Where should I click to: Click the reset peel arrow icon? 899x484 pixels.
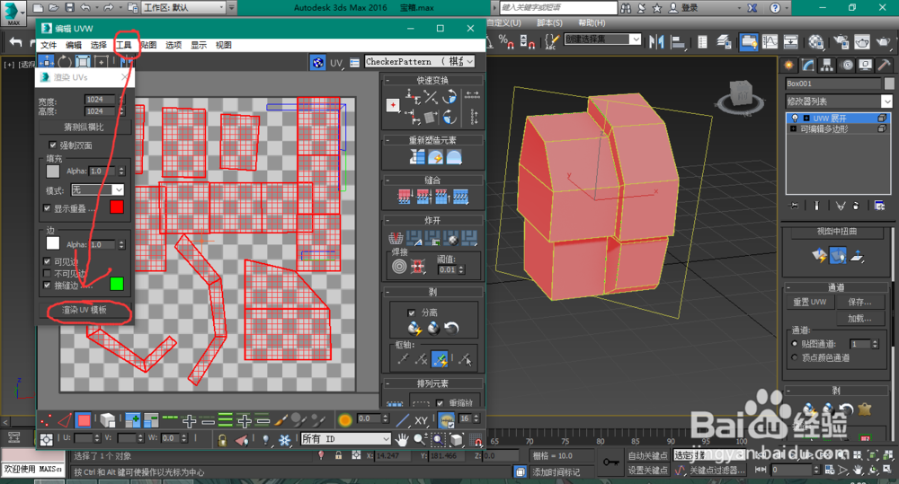452,328
